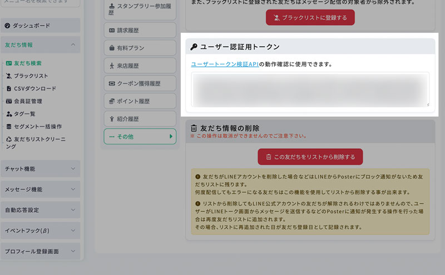This screenshot has width=445, height=275.
Task: Open the 有料プラン tab
Action: click(140, 48)
